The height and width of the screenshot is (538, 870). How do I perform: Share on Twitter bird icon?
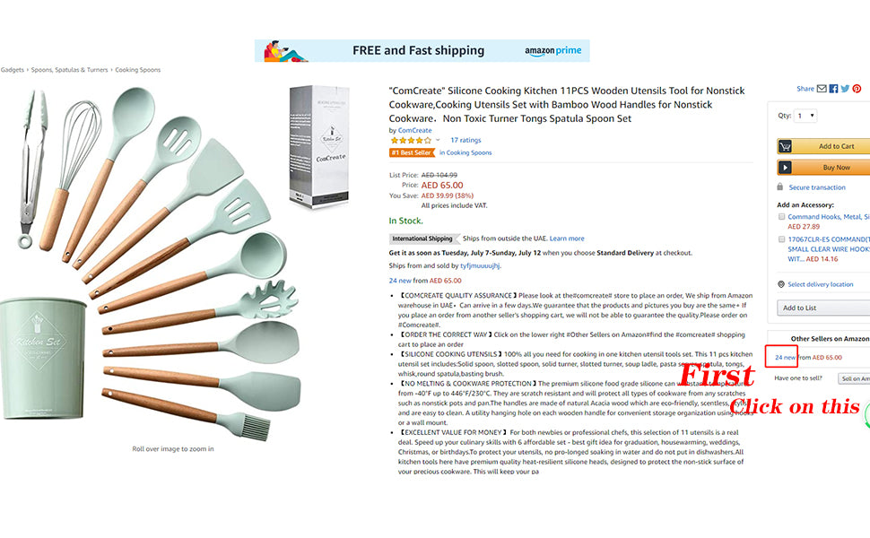tap(845, 89)
